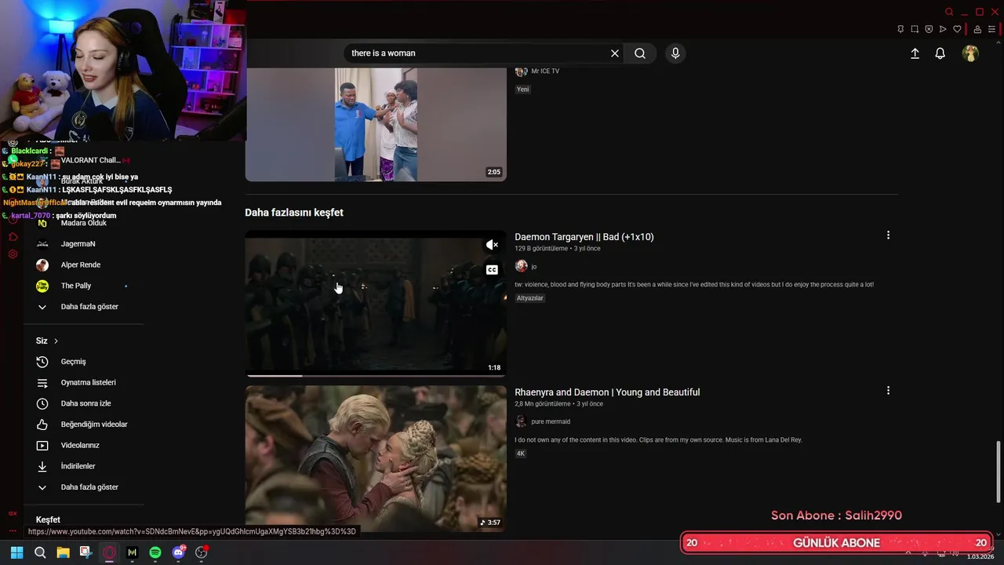This screenshot has height=565, width=1004.
Task: Open Madara Olduk subscription channel
Action: pyautogui.click(x=84, y=223)
